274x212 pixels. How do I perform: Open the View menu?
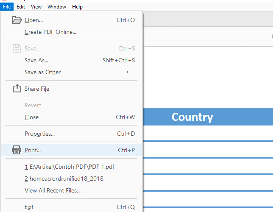[36, 7]
